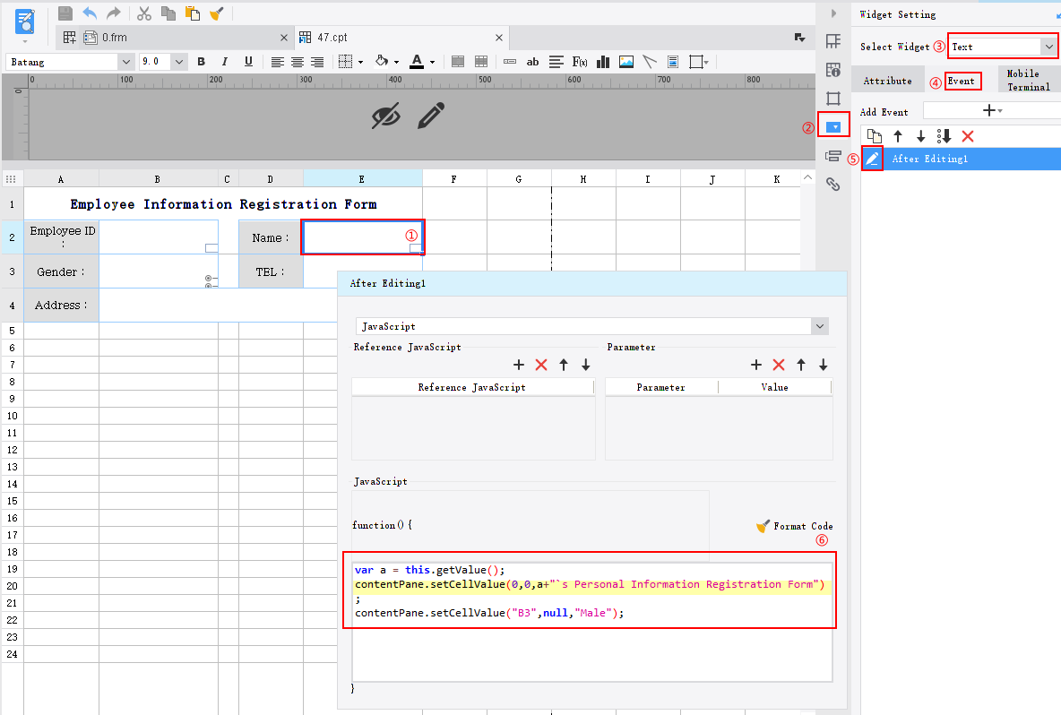
Task: Open the Batang font name dropdown
Action: tap(125, 62)
